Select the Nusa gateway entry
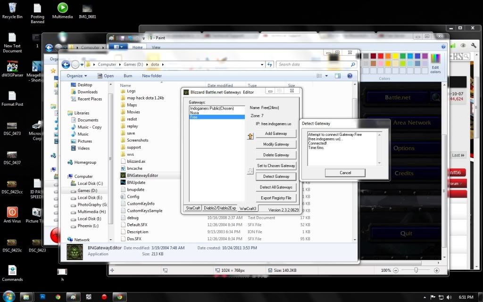This screenshot has height=302, width=483. point(217,113)
